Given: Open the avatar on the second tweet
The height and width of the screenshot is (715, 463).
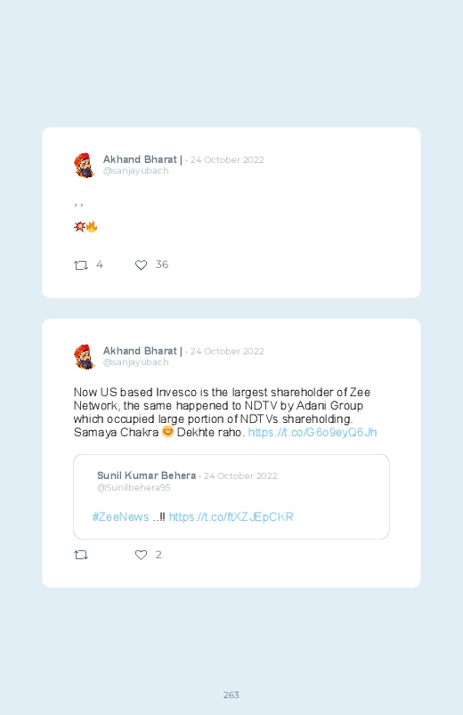Looking at the screenshot, I should 85,356.
